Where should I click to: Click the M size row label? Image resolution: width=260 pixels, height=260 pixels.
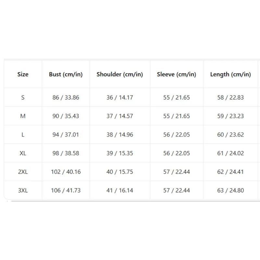[23, 116]
